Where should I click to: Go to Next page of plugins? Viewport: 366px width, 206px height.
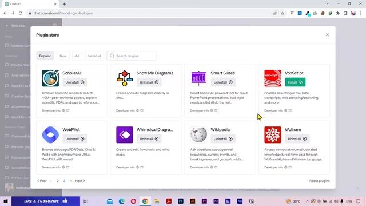(x=80, y=181)
